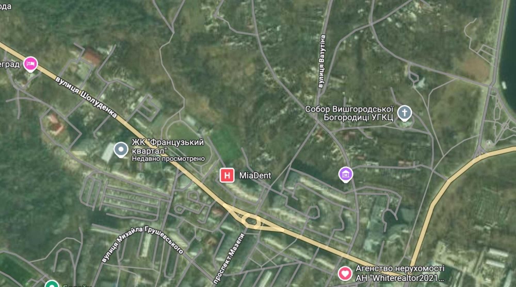Click the pink hotel marker near вулиця Шолуденка
This screenshot has width=516, height=287.
pyautogui.click(x=30, y=64)
